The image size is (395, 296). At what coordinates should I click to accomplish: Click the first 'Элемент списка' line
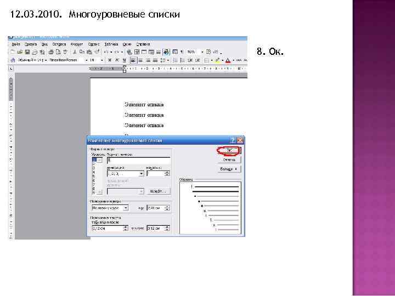(x=144, y=105)
